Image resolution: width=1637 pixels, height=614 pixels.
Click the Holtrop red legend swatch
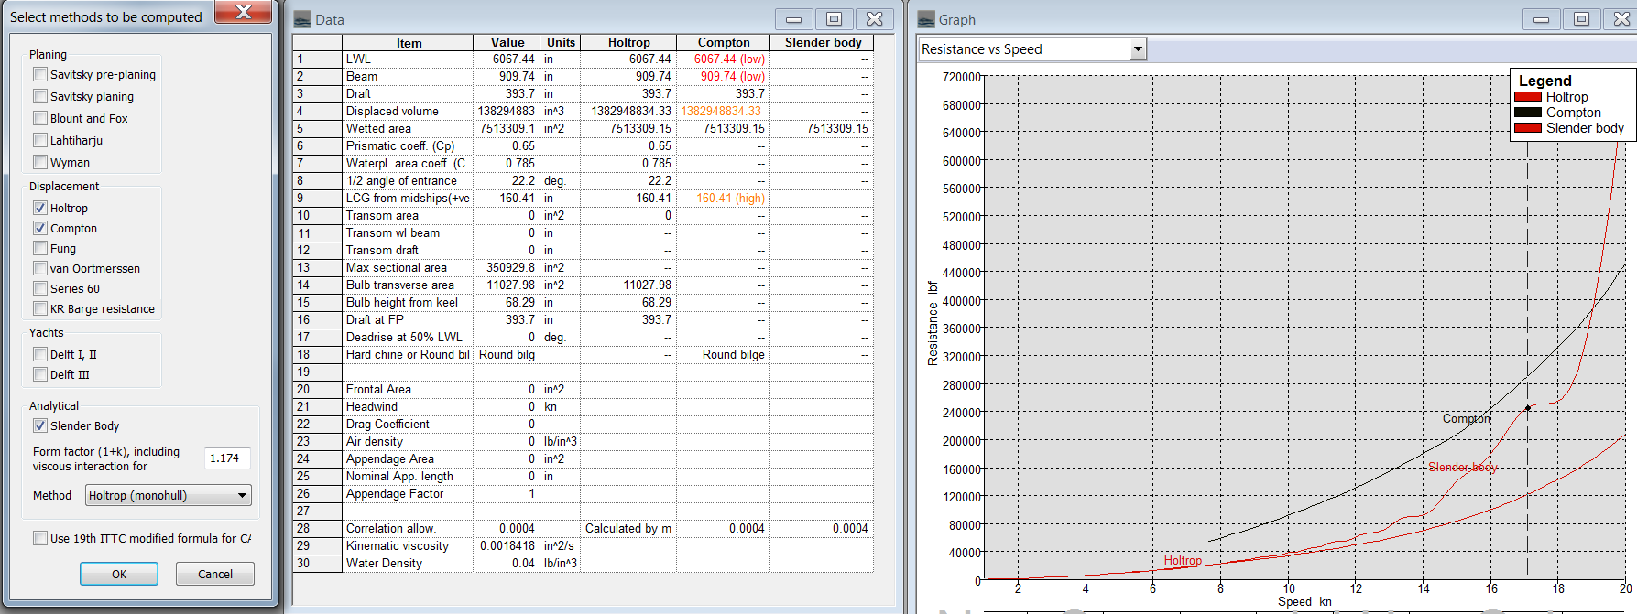coord(1527,97)
